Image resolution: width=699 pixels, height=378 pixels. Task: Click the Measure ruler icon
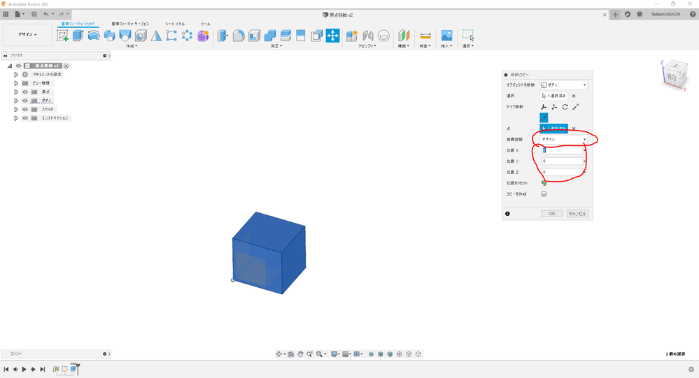point(425,36)
